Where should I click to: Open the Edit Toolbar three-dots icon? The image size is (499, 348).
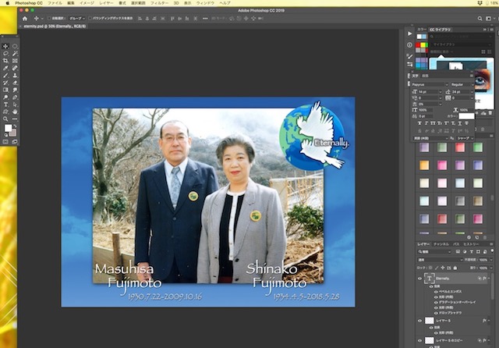(15, 119)
